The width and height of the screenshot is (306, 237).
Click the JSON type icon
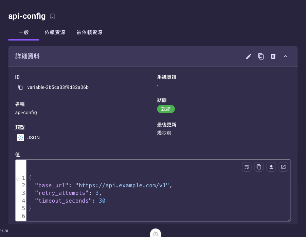pos(20,138)
